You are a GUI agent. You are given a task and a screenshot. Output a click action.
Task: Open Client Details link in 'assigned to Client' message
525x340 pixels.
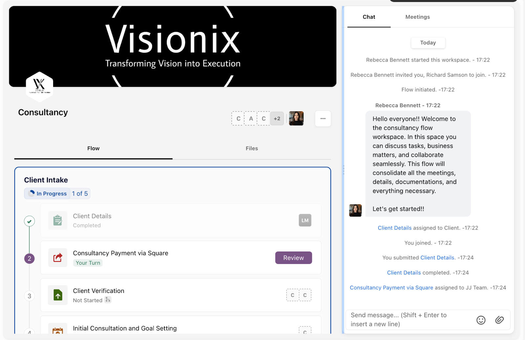pos(394,228)
